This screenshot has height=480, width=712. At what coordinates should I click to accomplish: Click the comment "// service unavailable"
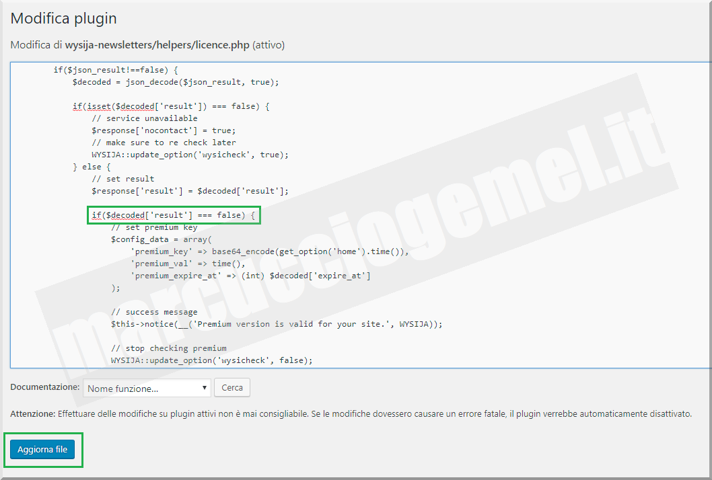(x=145, y=118)
